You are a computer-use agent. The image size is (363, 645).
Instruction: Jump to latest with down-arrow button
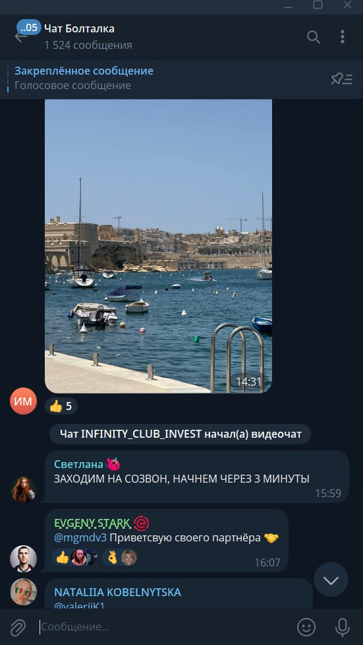pyautogui.click(x=331, y=580)
